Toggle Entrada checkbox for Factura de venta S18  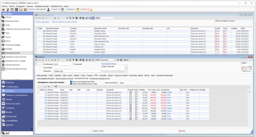(x=130, y=95)
